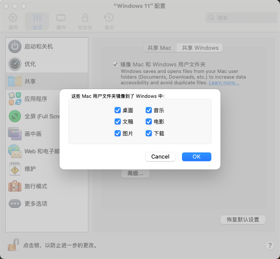The width and height of the screenshot is (280, 259).
Task: Select 更多选项 label in sidebar
Action: click(x=36, y=204)
